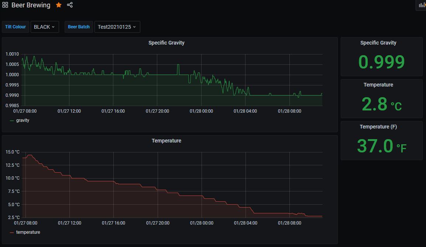This screenshot has width=426, height=247.
Task: Click the 0.9985 gravity y-axis label
Action: pyautogui.click(x=12, y=105)
